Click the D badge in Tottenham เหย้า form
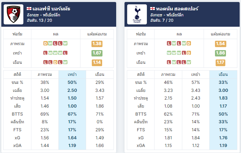 pos(189,53)
